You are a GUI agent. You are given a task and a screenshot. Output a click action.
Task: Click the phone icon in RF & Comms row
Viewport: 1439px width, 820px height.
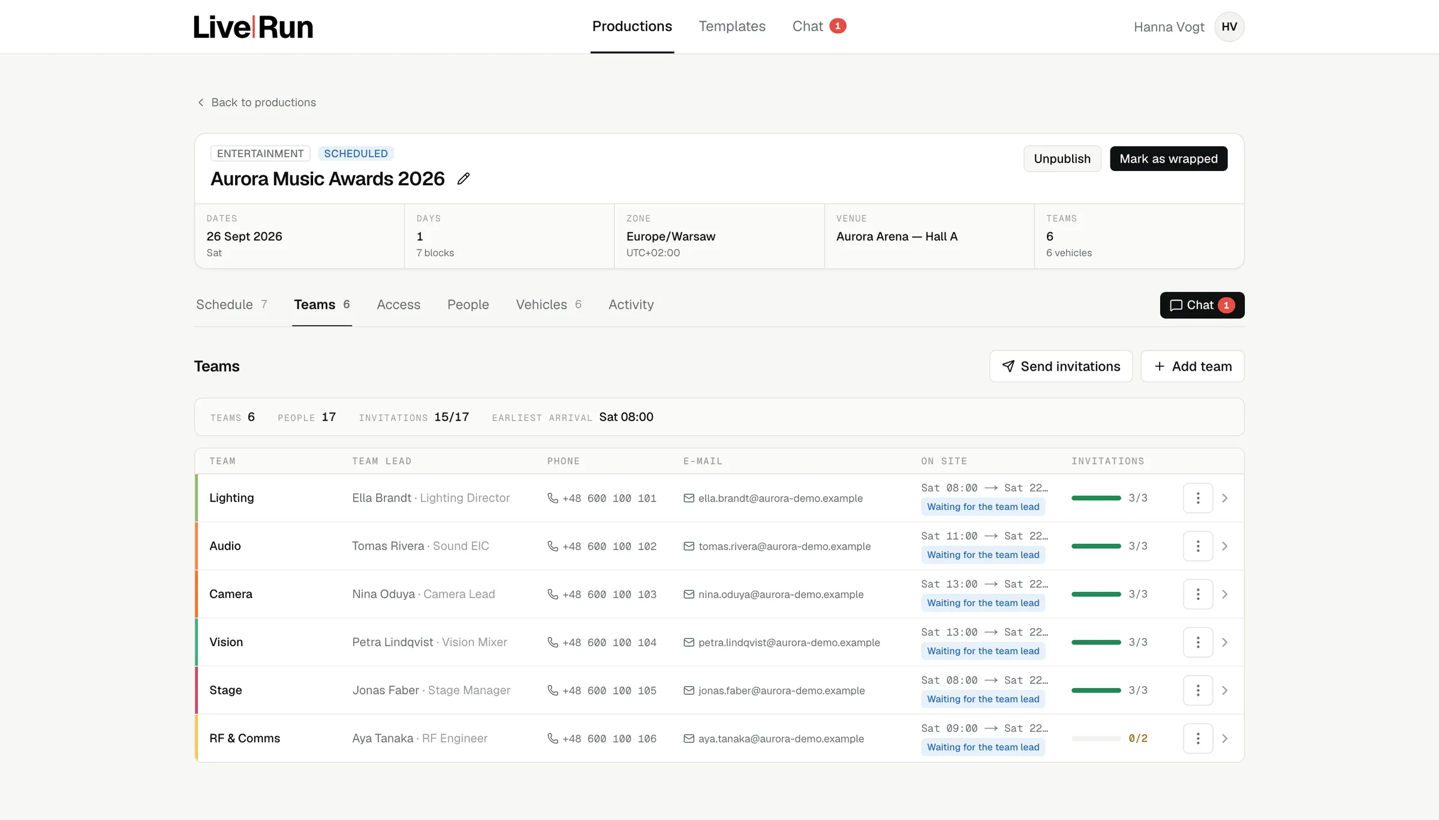tap(553, 738)
